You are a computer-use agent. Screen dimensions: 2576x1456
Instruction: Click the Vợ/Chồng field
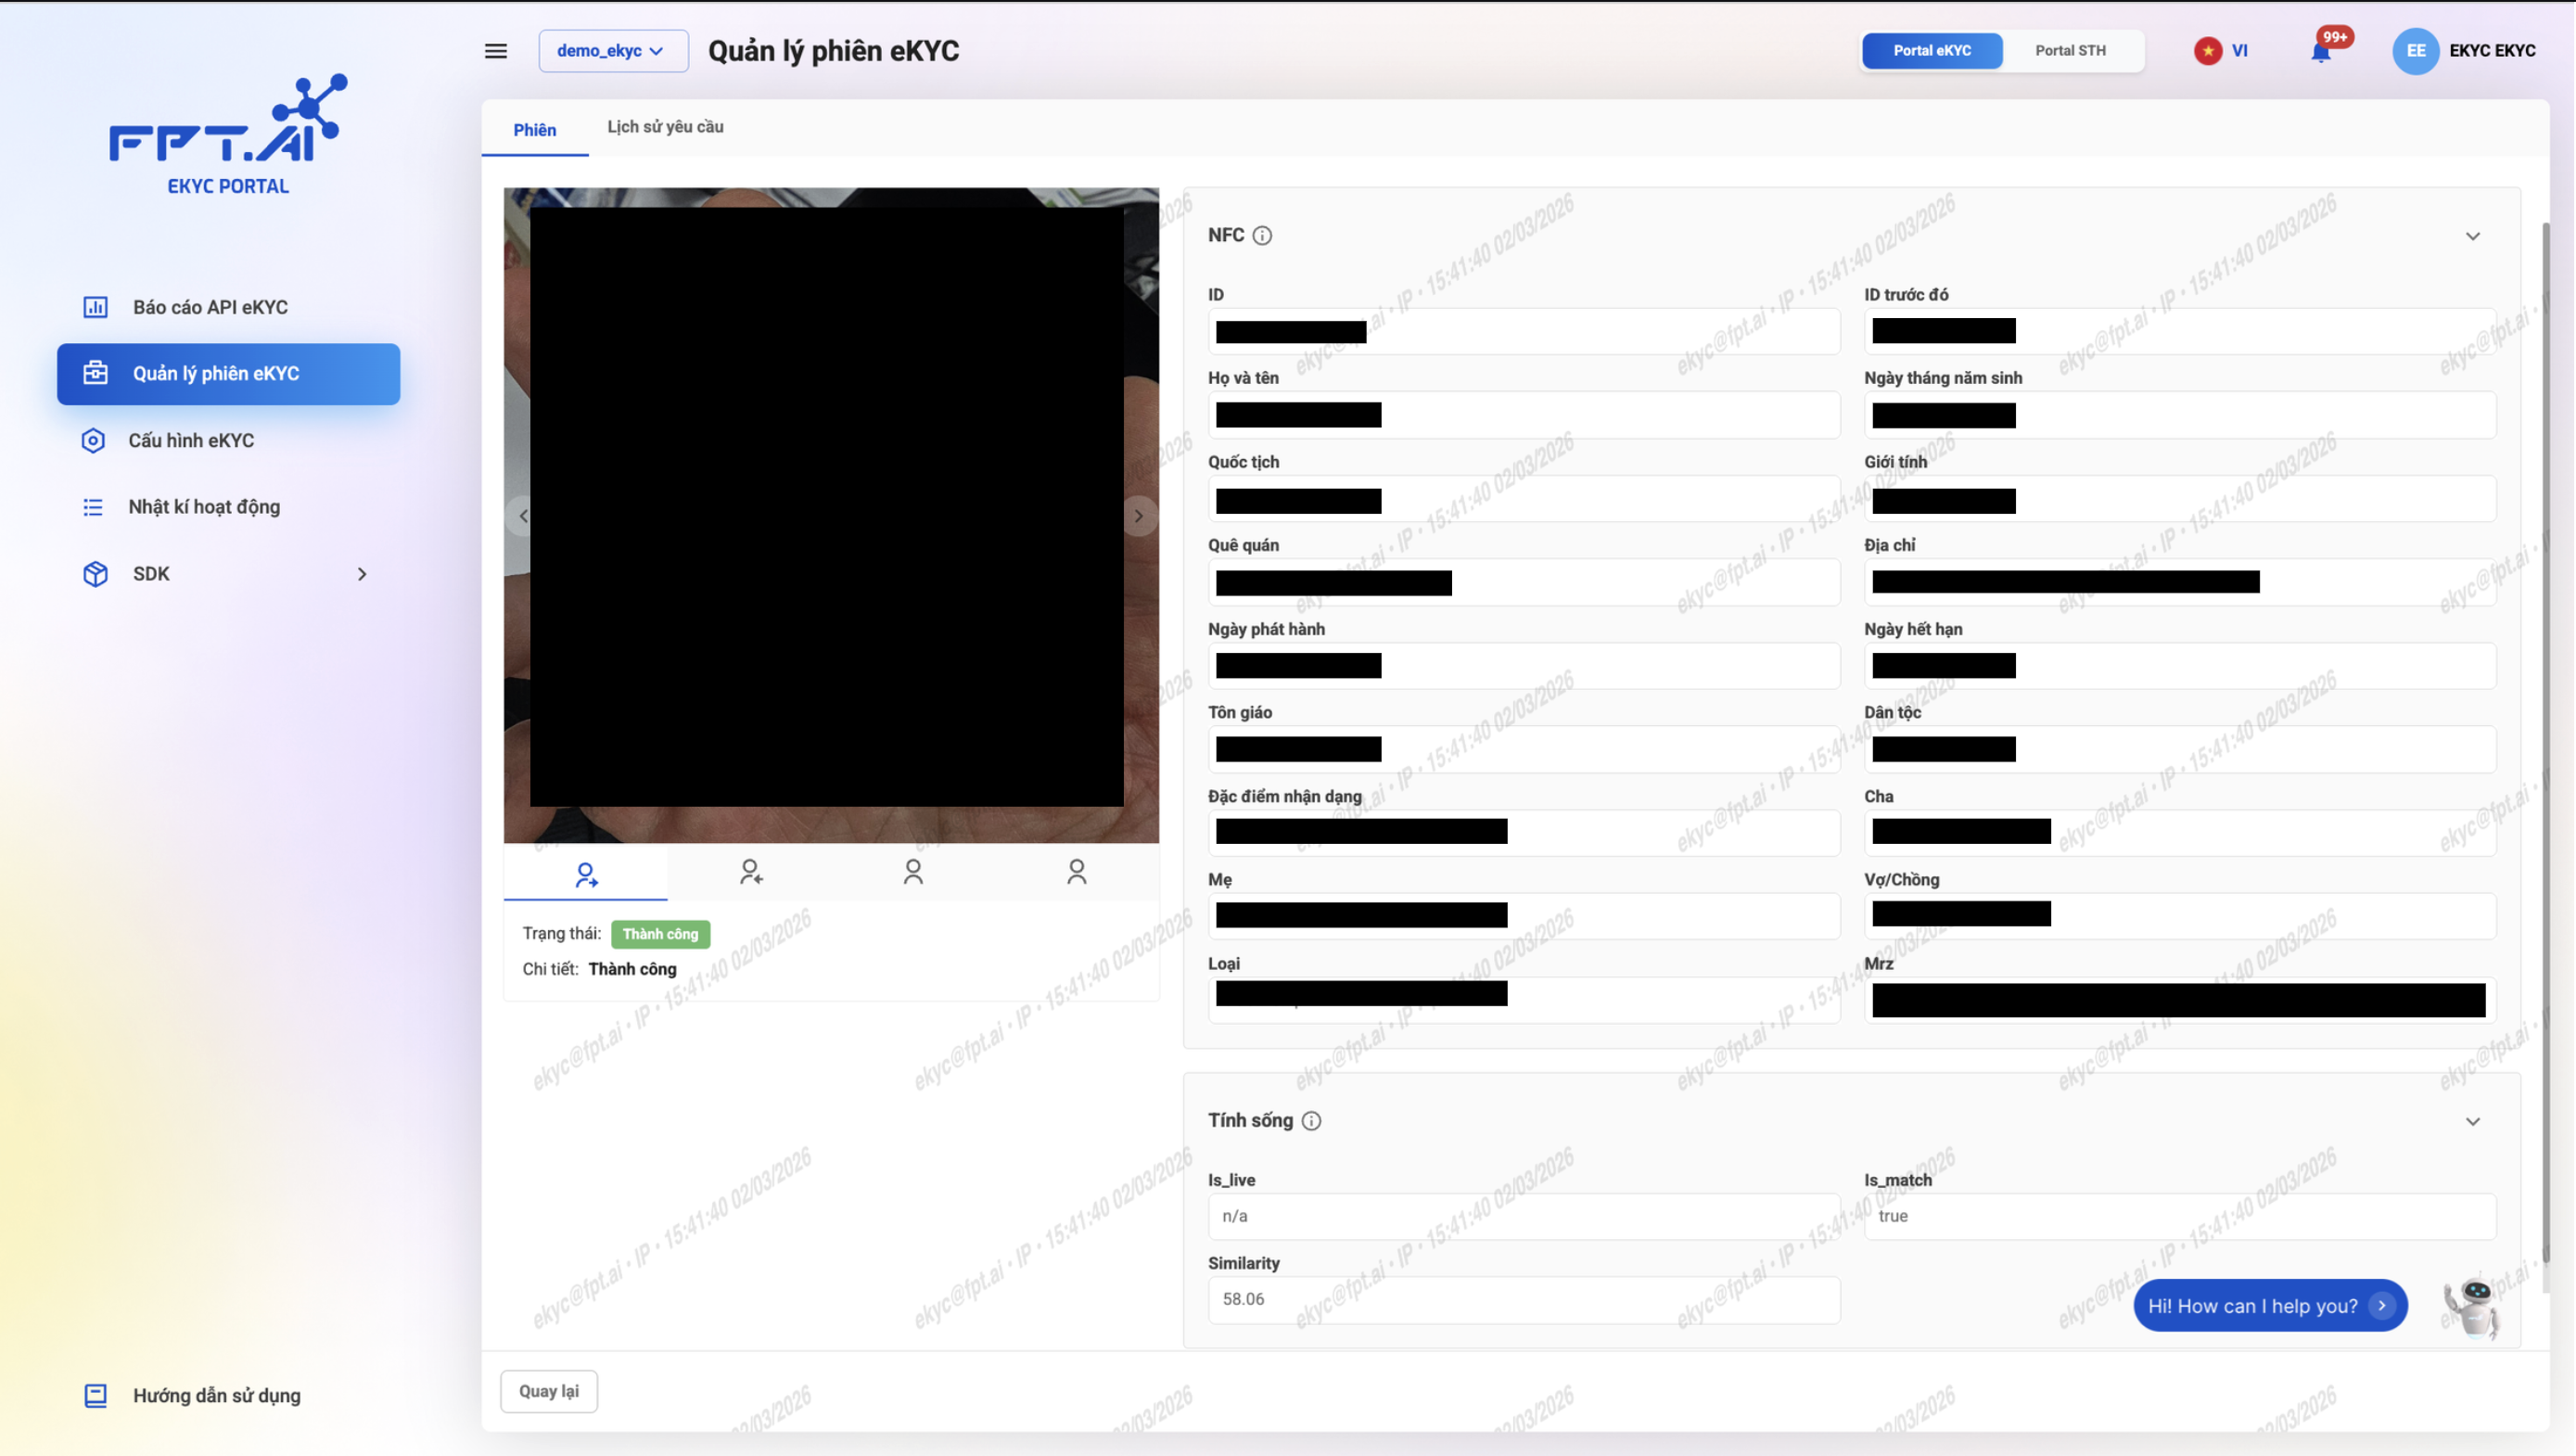(x=2180, y=916)
